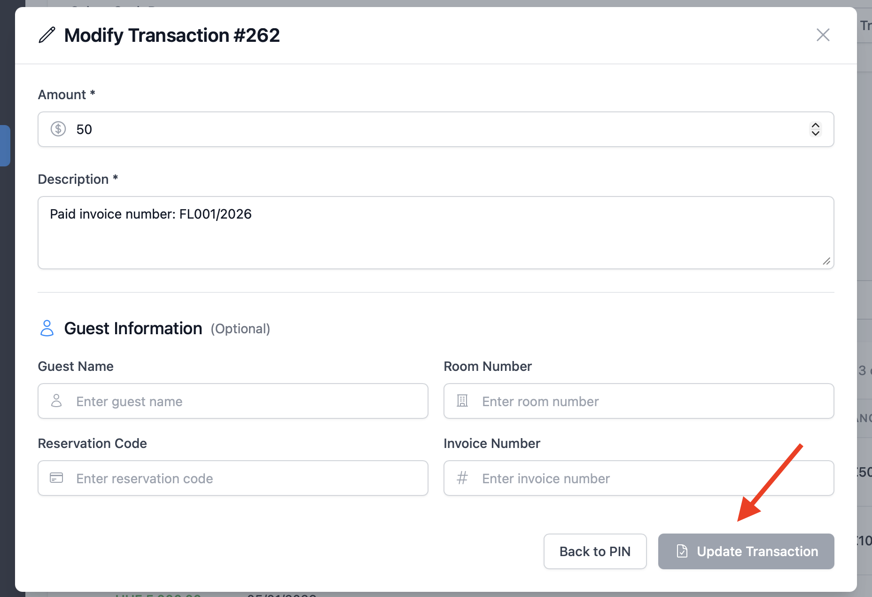Click the person icon in Guest Name field
Viewport: 872px width, 597px height.
56,401
